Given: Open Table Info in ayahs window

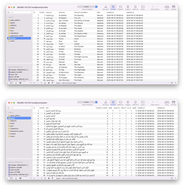Looking at the screenshot, I should point(135,103).
